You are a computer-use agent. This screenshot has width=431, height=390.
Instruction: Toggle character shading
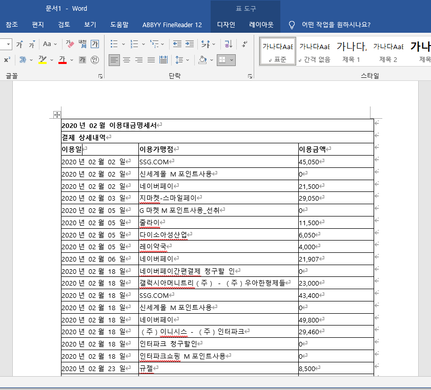(x=83, y=60)
